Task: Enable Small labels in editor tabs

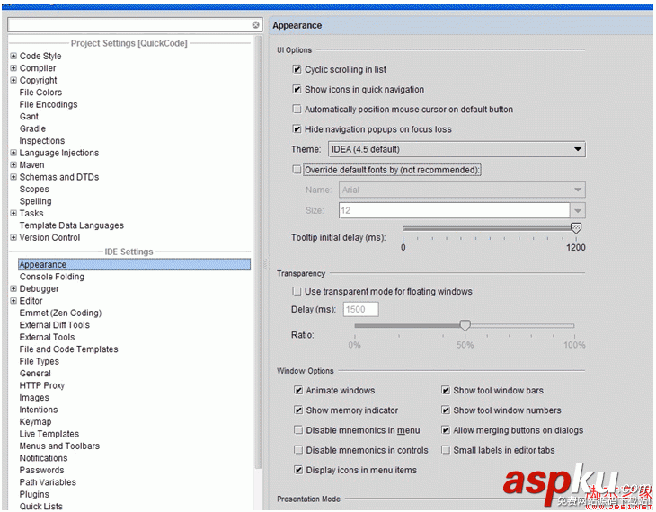Action: point(446,450)
